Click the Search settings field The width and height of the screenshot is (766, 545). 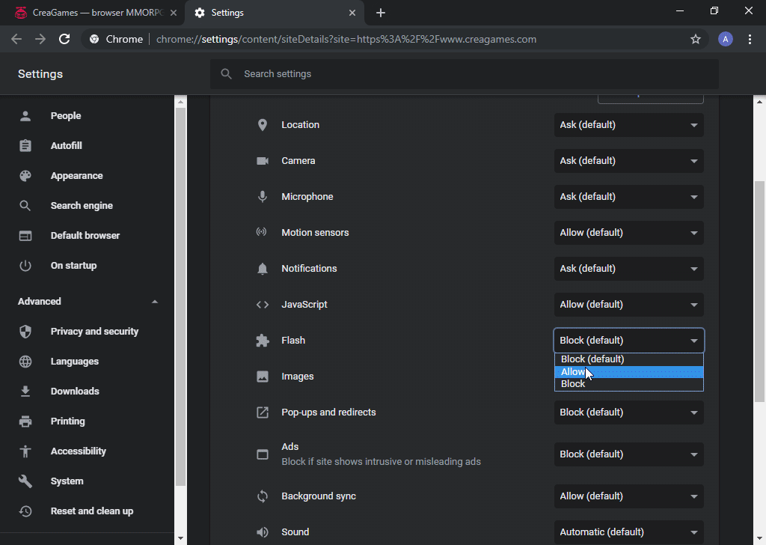[464, 74]
